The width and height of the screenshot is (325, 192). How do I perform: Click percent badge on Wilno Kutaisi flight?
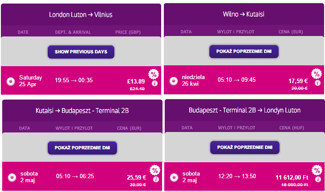coord(317,74)
